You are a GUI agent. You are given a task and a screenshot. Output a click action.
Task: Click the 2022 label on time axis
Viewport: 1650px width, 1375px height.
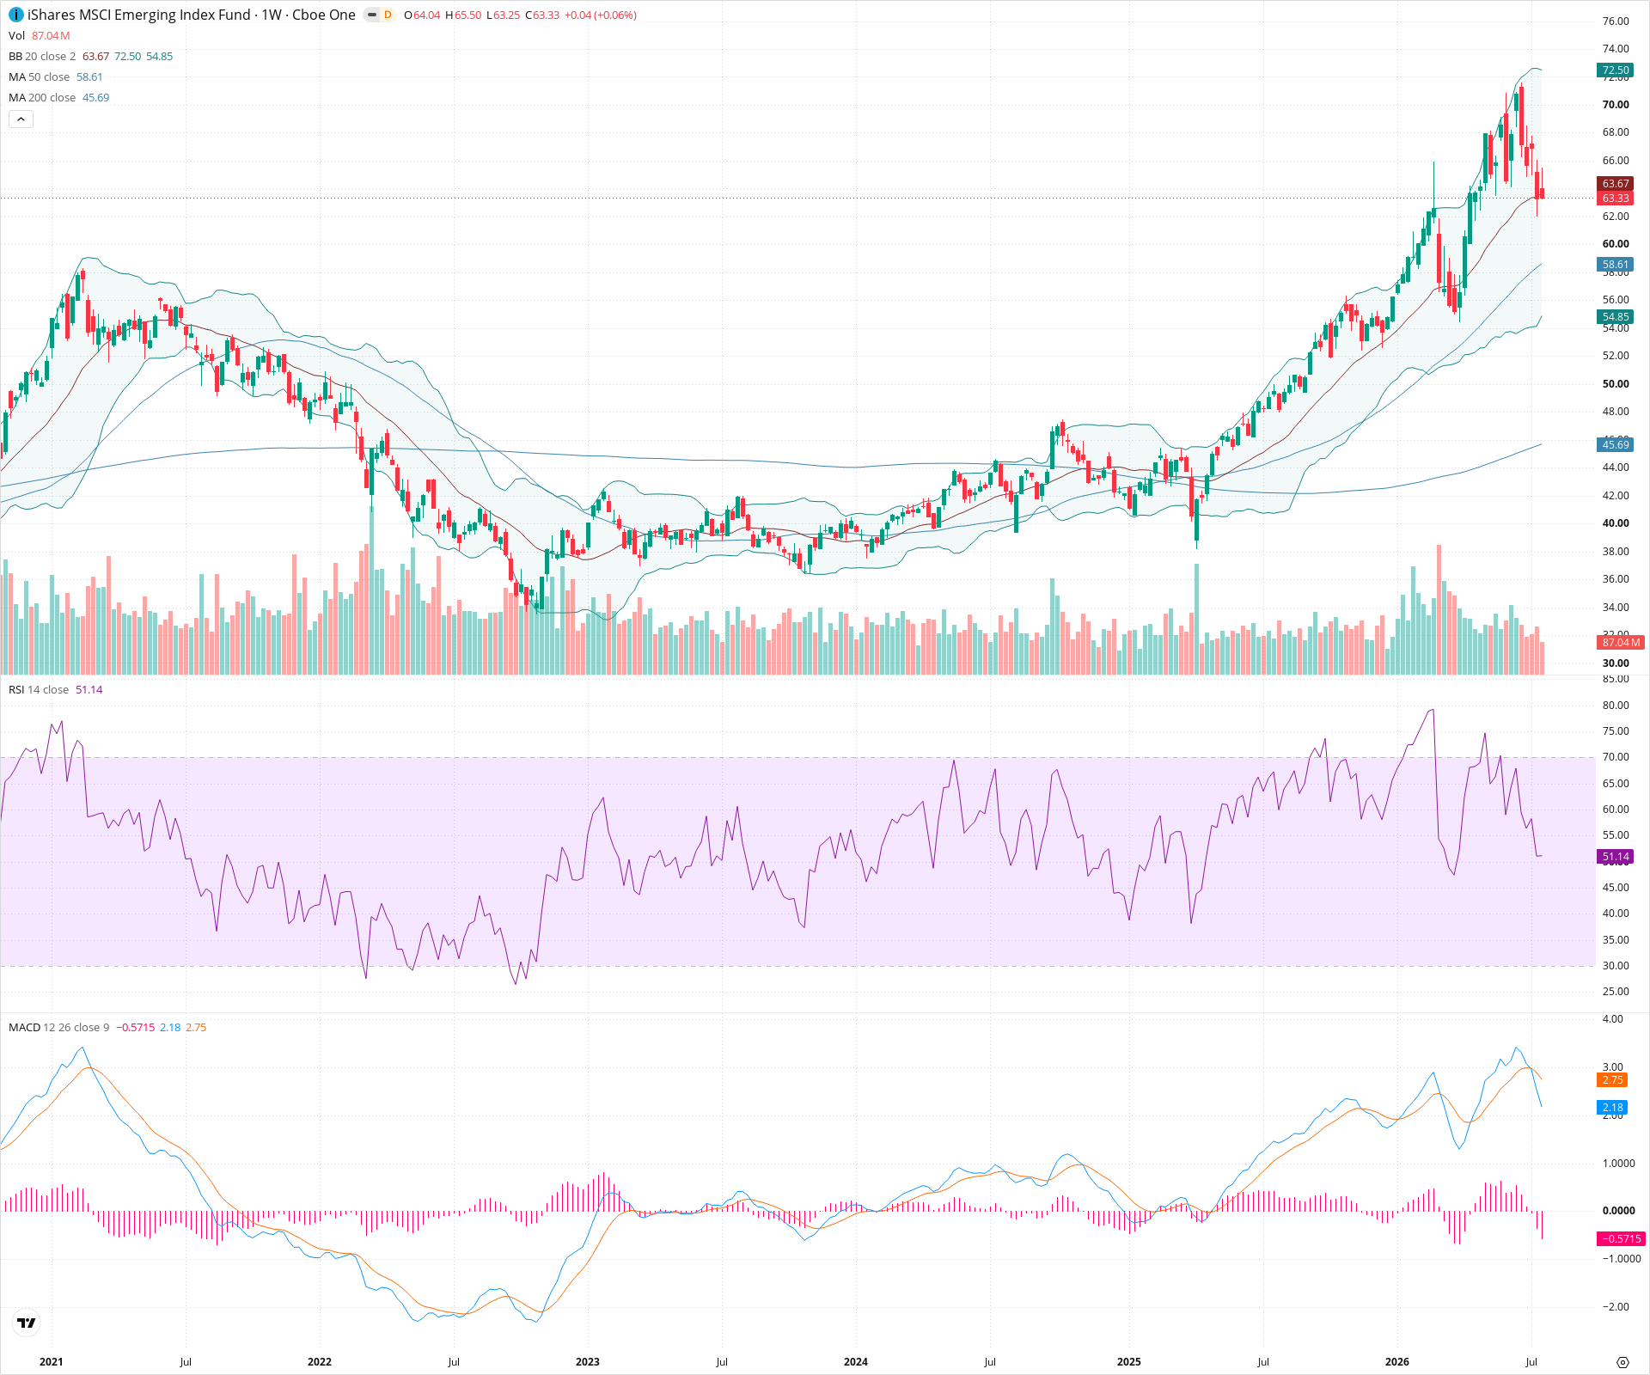click(320, 1362)
